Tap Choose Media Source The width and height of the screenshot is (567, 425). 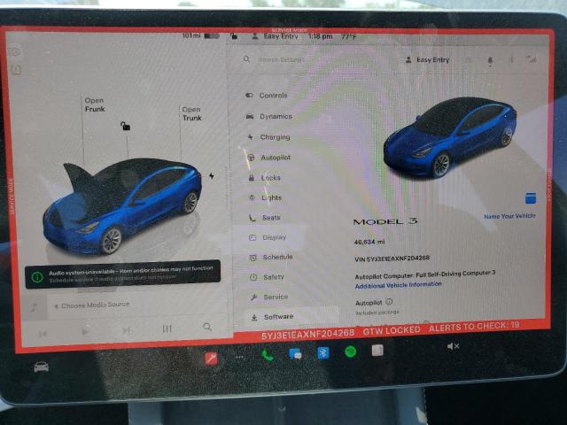pos(92,305)
